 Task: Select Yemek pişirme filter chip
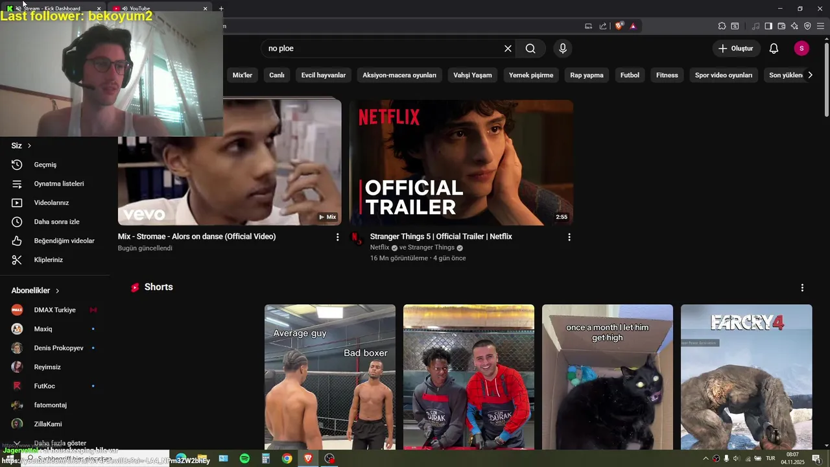click(x=531, y=75)
